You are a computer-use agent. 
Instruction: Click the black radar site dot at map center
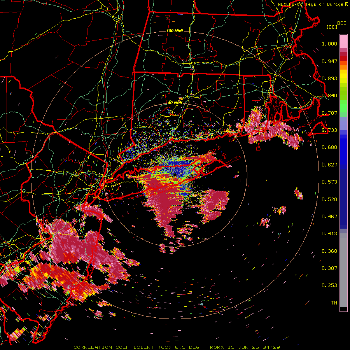175,175
